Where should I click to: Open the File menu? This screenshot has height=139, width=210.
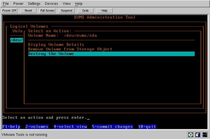click(6, 4)
